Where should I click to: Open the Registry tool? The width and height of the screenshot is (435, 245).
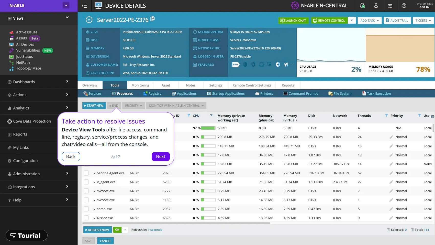click(152, 93)
